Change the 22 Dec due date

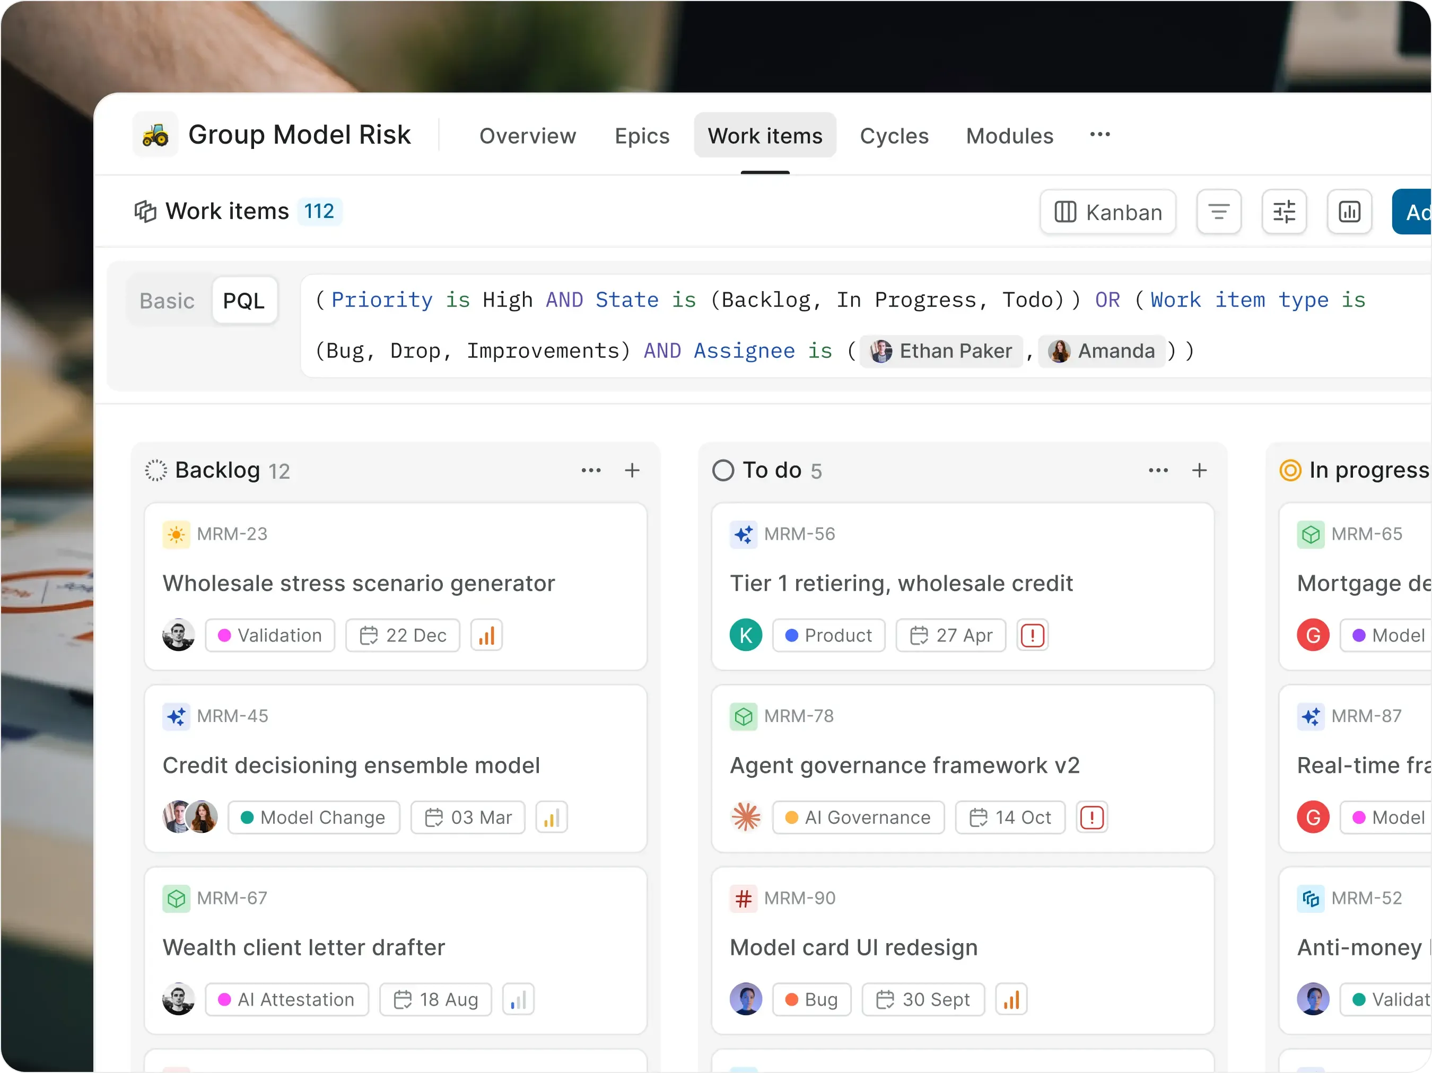[x=403, y=635]
